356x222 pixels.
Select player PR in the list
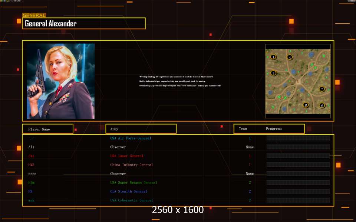coord(30,191)
